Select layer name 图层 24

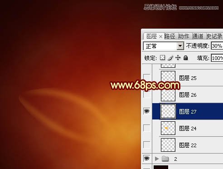point(188,129)
